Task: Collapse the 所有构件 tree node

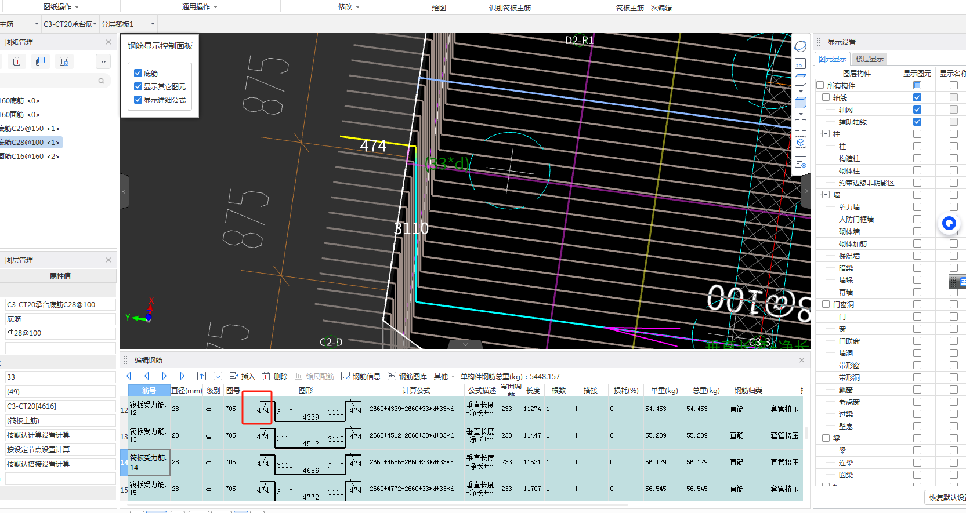Action: pyautogui.click(x=820, y=85)
